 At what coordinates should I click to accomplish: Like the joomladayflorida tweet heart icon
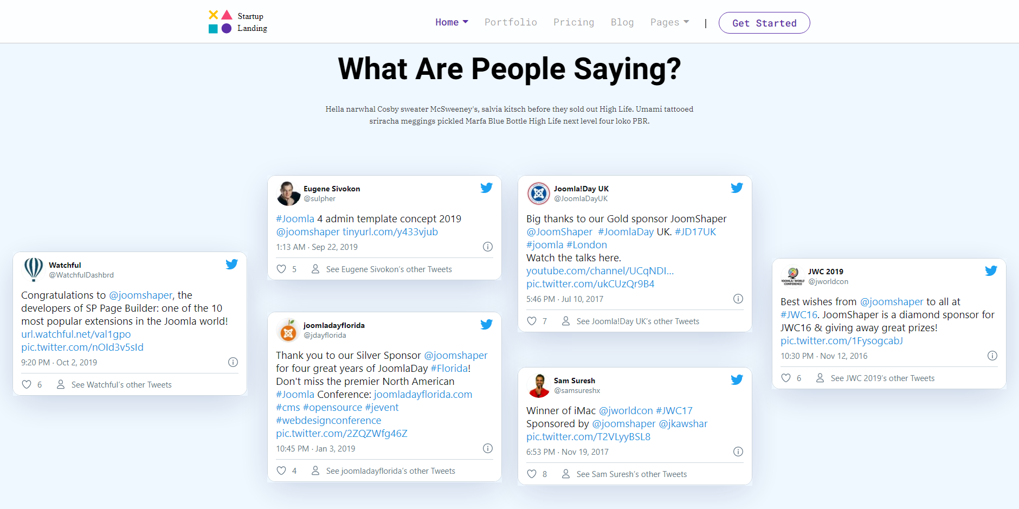[281, 471]
